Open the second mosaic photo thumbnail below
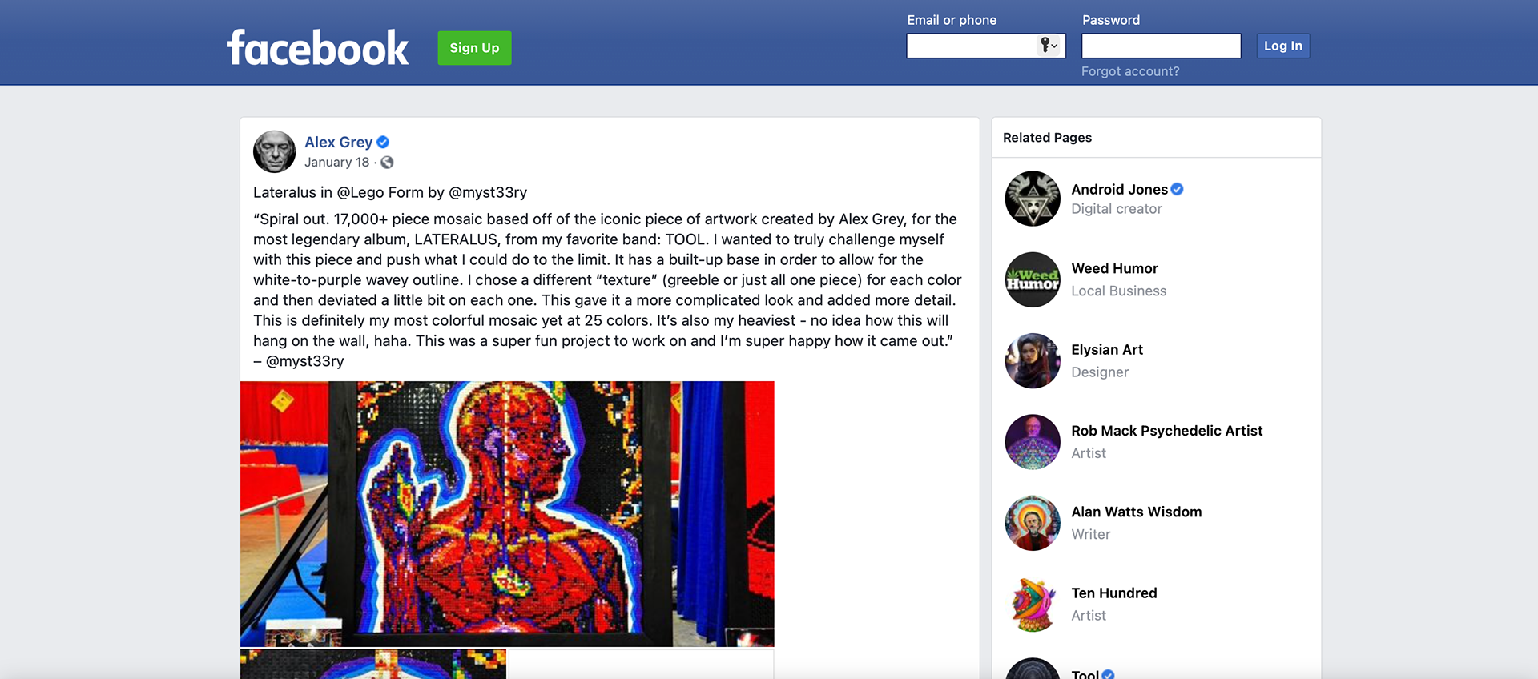 (x=373, y=665)
